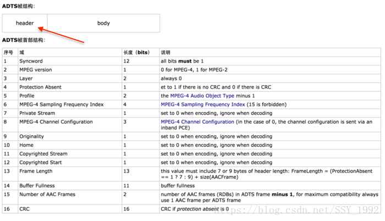This screenshot has height=221, width=385.
Task: Click the 'buffer fullness' description text
Action: pos(178,186)
